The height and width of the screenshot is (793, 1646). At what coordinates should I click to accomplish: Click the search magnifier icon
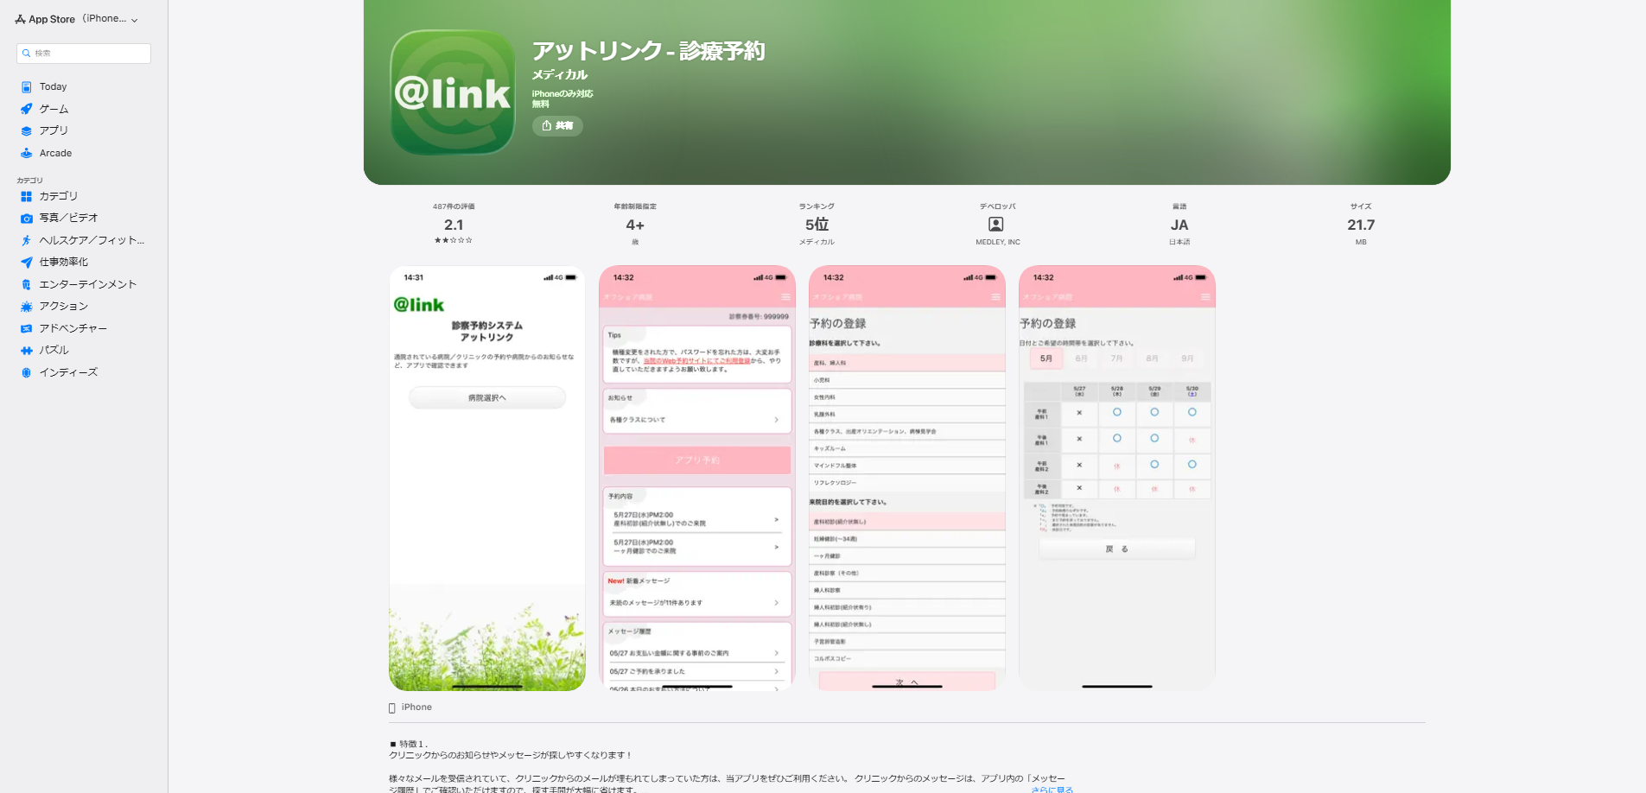tap(27, 54)
